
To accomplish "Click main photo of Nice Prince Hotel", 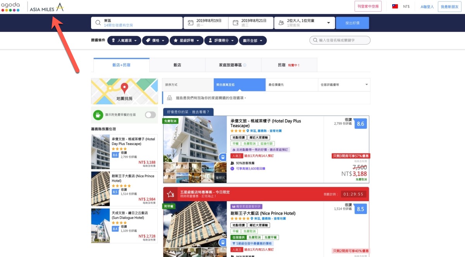I will coord(195,224).
